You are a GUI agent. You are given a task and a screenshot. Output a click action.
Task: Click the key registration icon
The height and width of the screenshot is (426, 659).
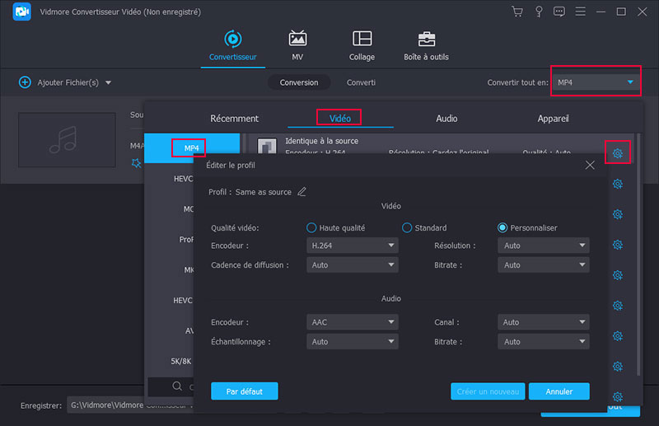[539, 12]
